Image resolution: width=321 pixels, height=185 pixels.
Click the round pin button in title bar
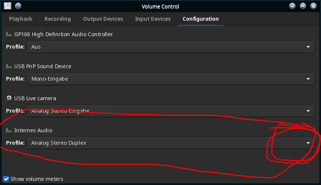pyautogui.click(x=18, y=6)
